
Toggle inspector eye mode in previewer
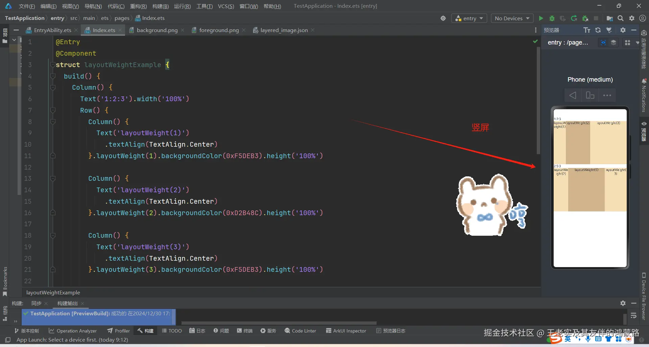point(603,42)
